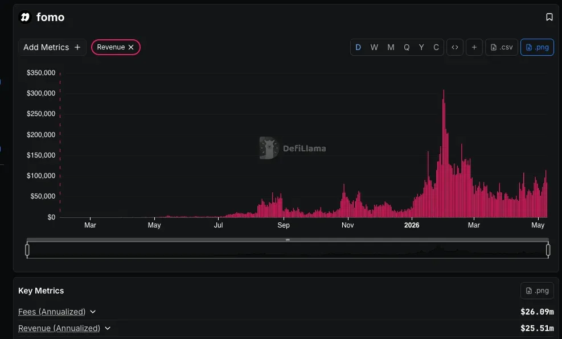Click the Sep x-axis label
562x339 pixels.
(x=284, y=225)
